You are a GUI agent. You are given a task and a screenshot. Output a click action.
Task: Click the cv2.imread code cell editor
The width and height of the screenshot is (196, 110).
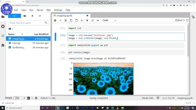point(126,37)
